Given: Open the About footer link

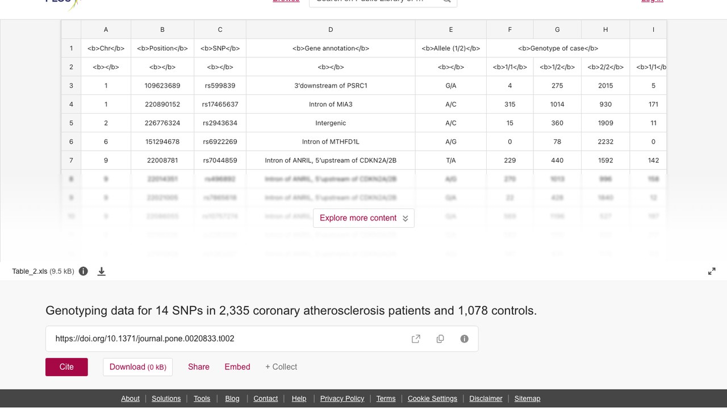Looking at the screenshot, I should click(x=130, y=399).
